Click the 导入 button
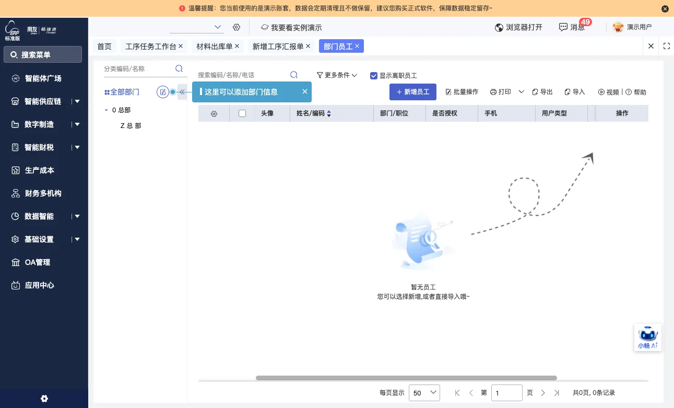Image resolution: width=674 pixels, height=408 pixels. pyautogui.click(x=575, y=92)
